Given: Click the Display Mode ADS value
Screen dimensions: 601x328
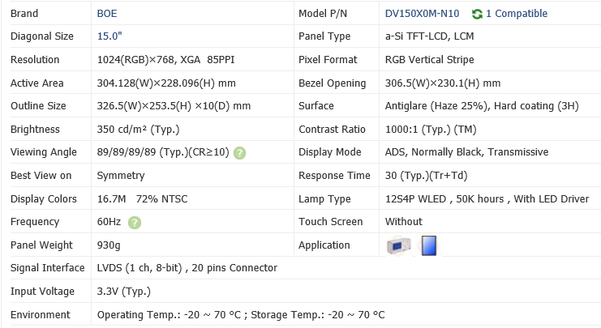Looking at the screenshot, I should 466,152.
